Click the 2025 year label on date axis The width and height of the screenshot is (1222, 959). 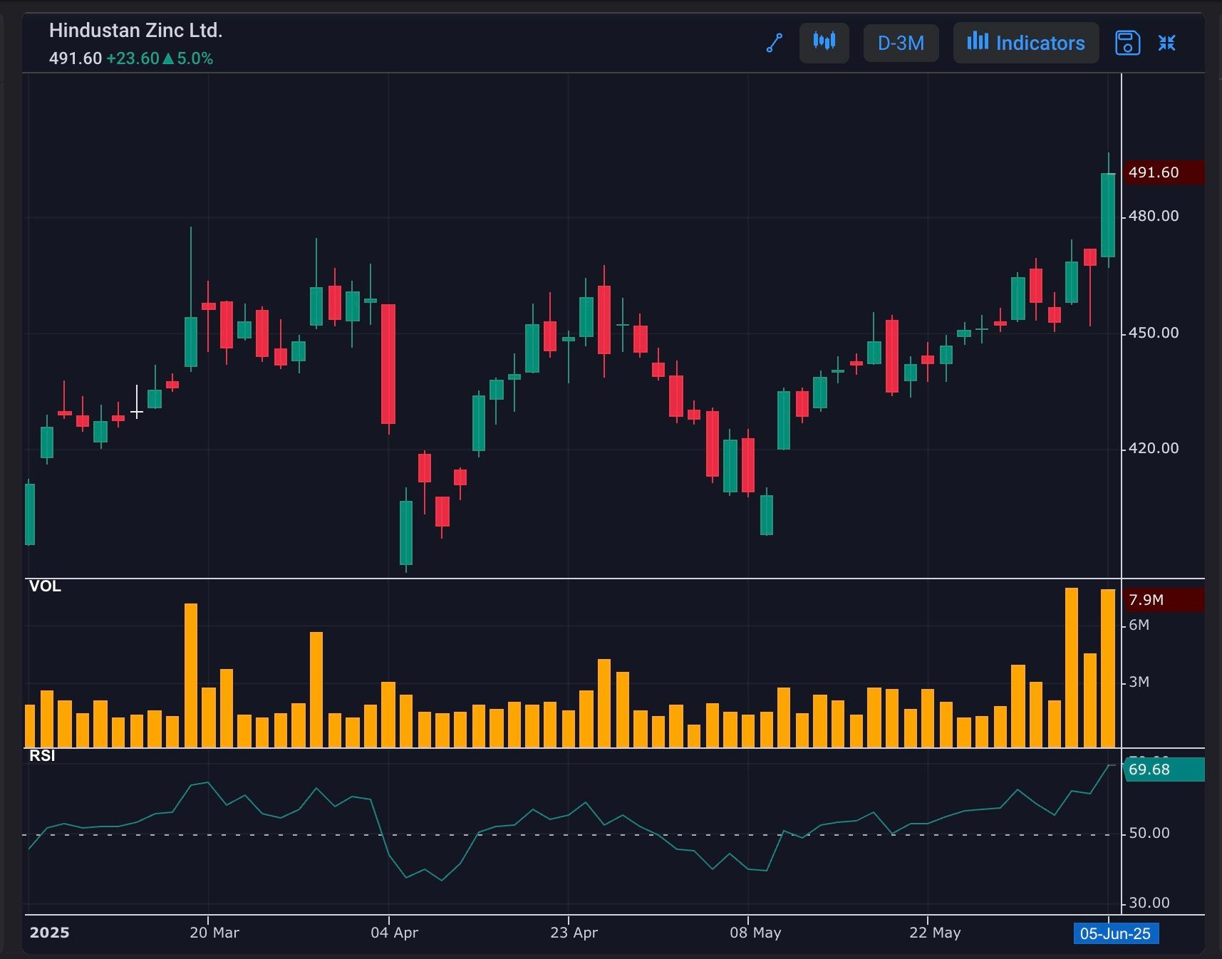pyautogui.click(x=50, y=933)
